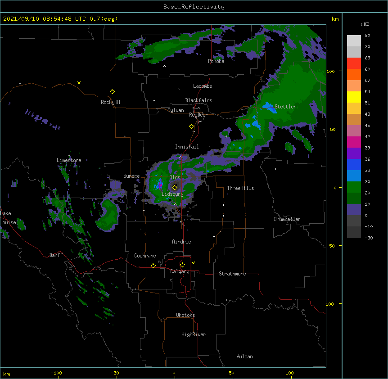
Task: Click the 80 value on dBZ scale
Action: click(x=367, y=36)
